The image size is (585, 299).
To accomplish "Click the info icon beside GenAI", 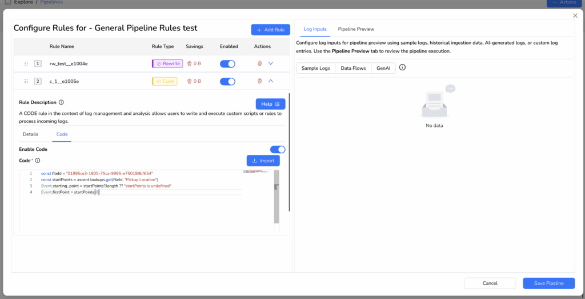I will tap(402, 68).
